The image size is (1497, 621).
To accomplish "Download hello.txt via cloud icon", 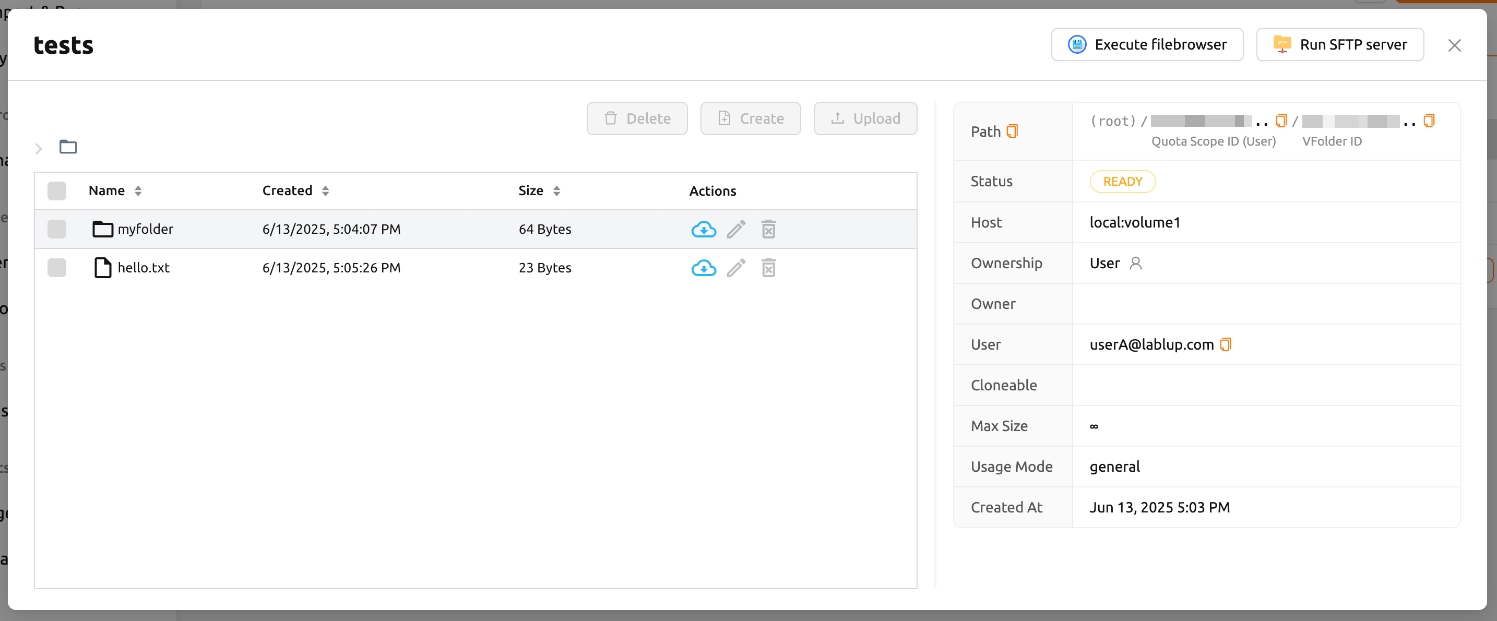I will click(703, 268).
